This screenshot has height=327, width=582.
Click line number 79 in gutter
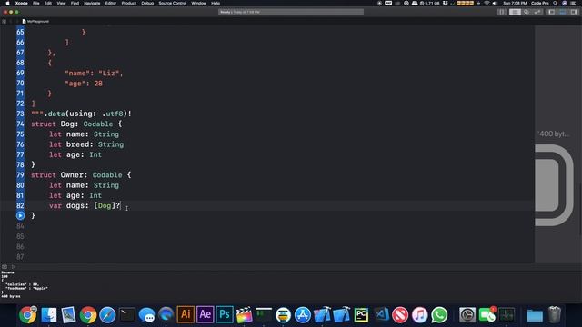[20, 175]
